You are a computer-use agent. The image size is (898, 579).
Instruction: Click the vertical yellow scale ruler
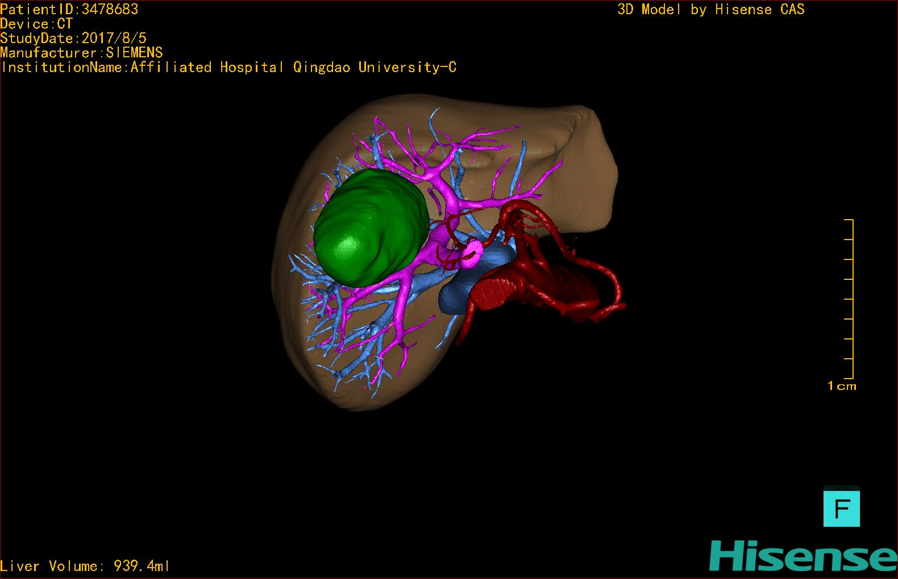849,299
